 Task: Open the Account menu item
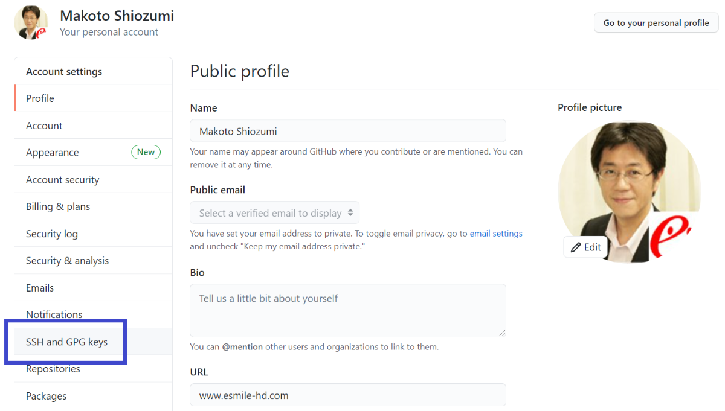pyautogui.click(x=94, y=126)
